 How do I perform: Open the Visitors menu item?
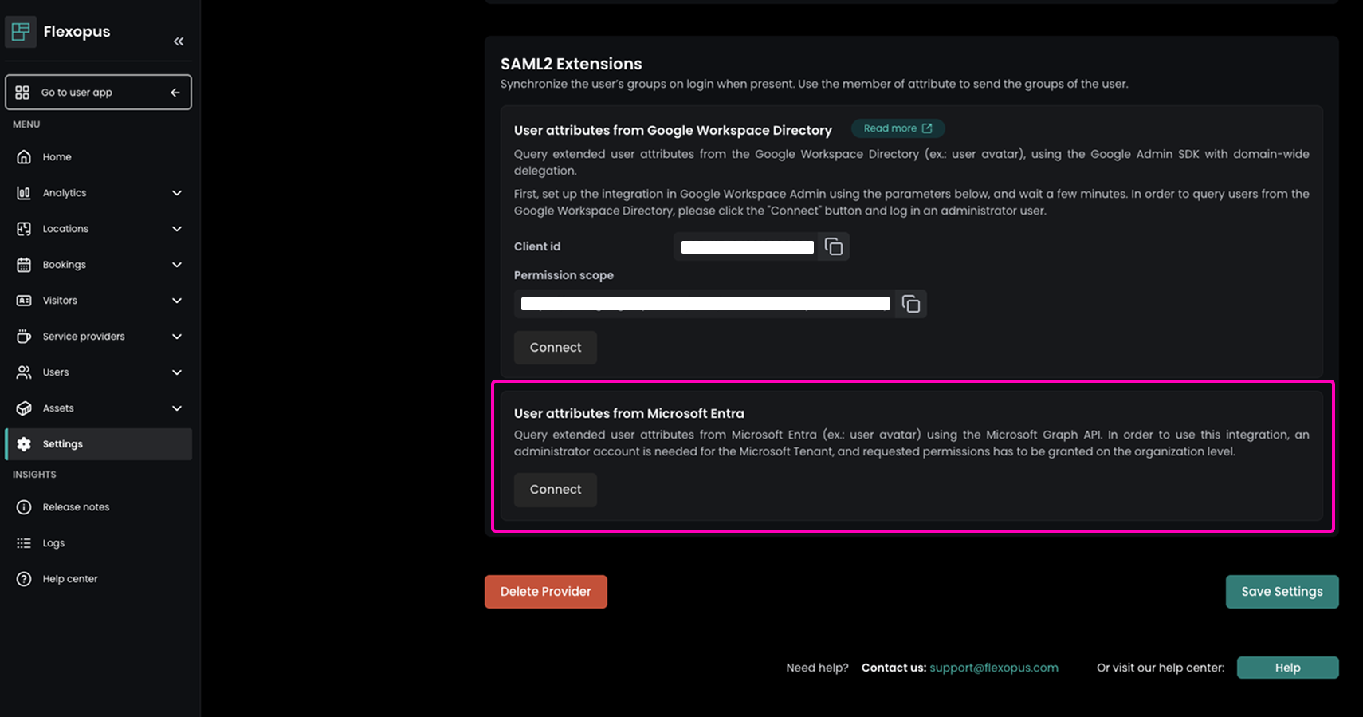point(60,301)
